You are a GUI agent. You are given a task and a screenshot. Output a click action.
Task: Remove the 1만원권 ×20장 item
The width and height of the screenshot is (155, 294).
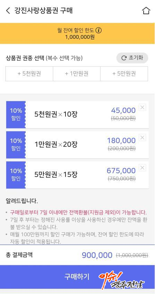[x=142, y=138]
